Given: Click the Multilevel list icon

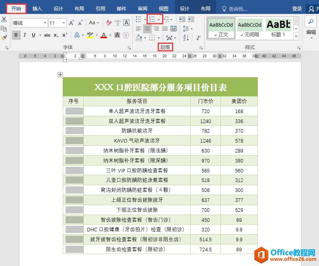Looking at the screenshot, I should pos(166,20).
